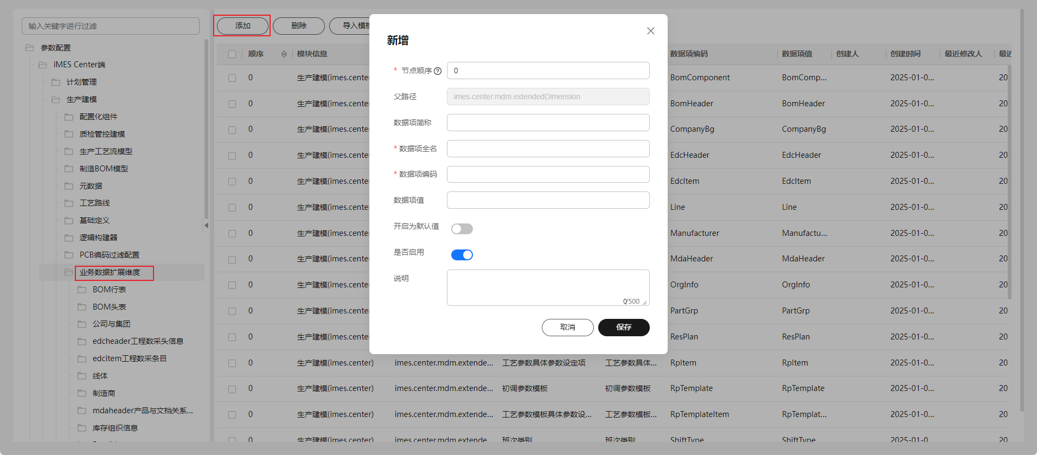Check the checkbox for the RpTemplateItem row
1037x455 pixels.
(x=232, y=415)
